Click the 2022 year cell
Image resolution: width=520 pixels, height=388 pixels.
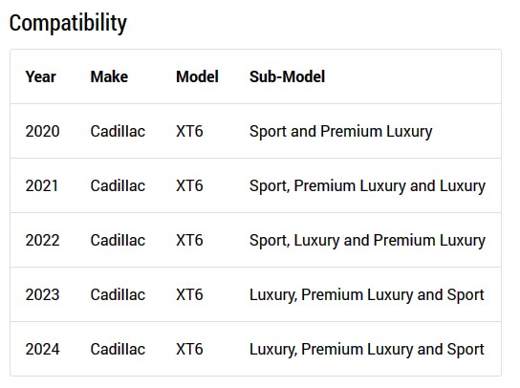(42, 240)
